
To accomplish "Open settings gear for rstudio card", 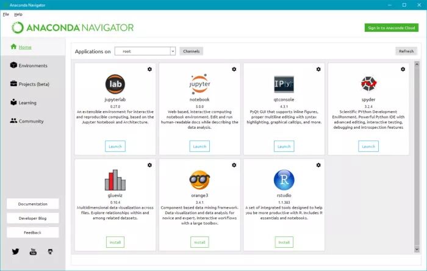I will coord(318,165).
